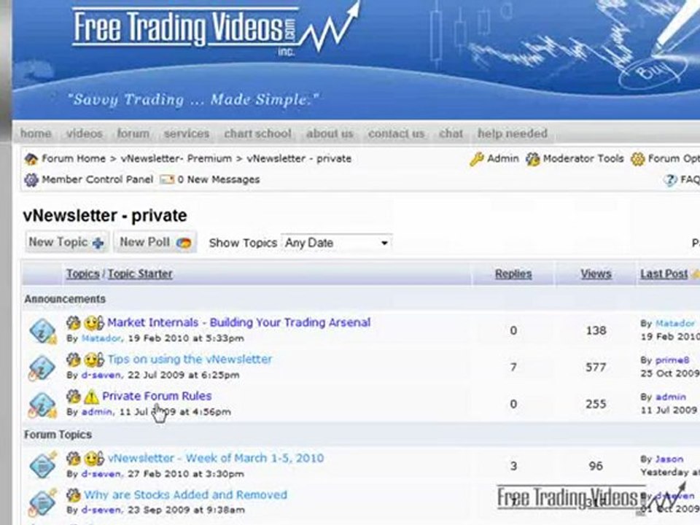Open vNewsletter - Week of March 1-5, 2010 topic
This screenshot has height=525, width=700.
[x=216, y=459]
